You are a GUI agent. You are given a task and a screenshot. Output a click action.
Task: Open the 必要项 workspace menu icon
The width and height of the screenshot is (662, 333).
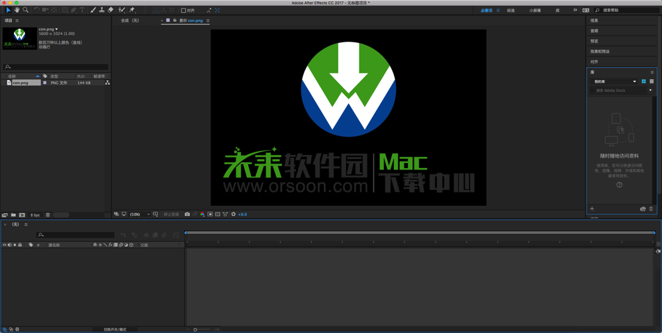[x=498, y=10]
